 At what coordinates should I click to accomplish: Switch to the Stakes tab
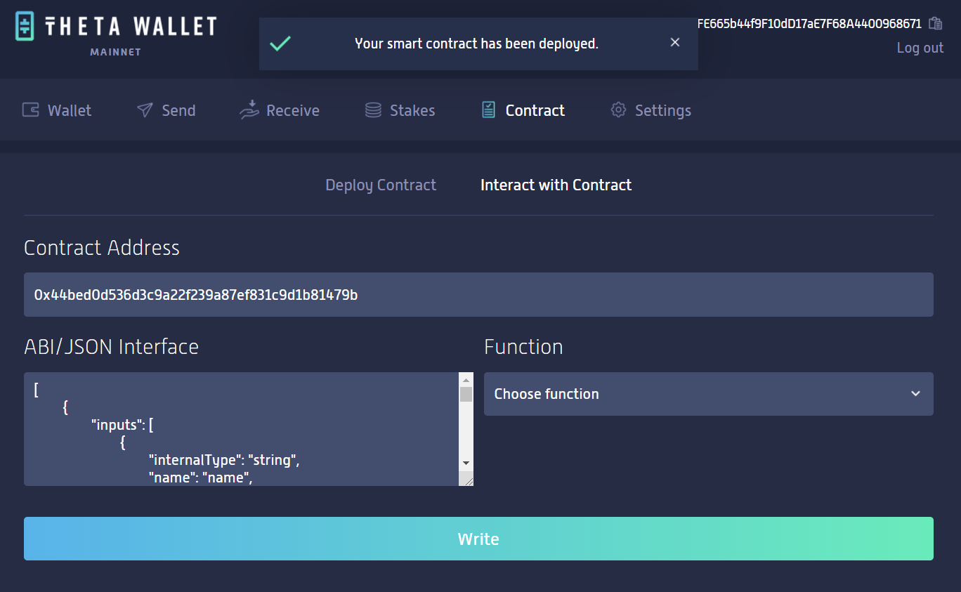[400, 110]
